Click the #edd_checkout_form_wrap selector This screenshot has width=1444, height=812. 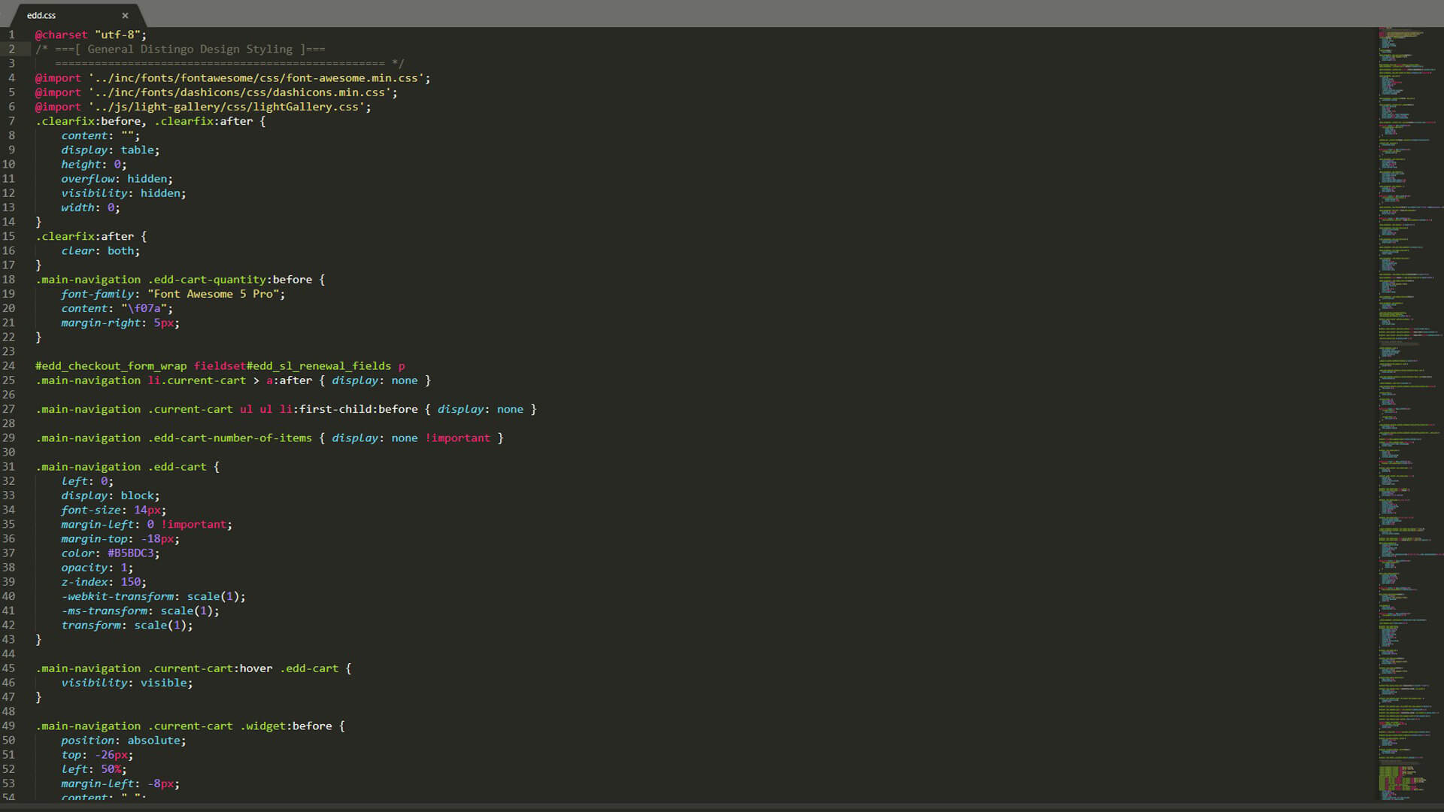111,366
